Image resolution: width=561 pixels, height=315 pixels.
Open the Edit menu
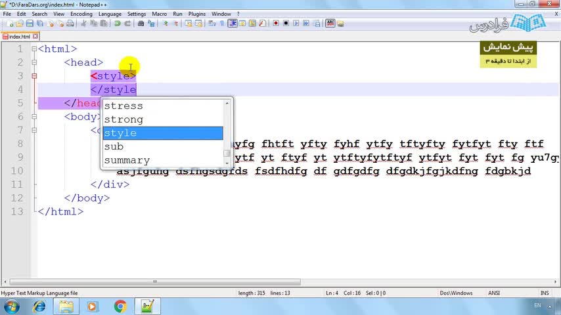pyautogui.click(x=22, y=14)
